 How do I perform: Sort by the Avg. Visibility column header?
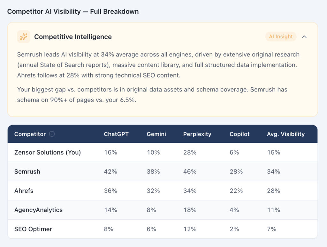[x=285, y=134]
